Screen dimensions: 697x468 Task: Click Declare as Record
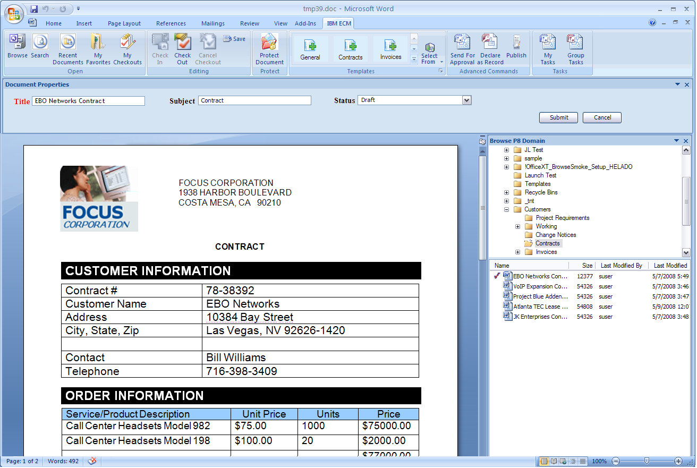(490, 49)
